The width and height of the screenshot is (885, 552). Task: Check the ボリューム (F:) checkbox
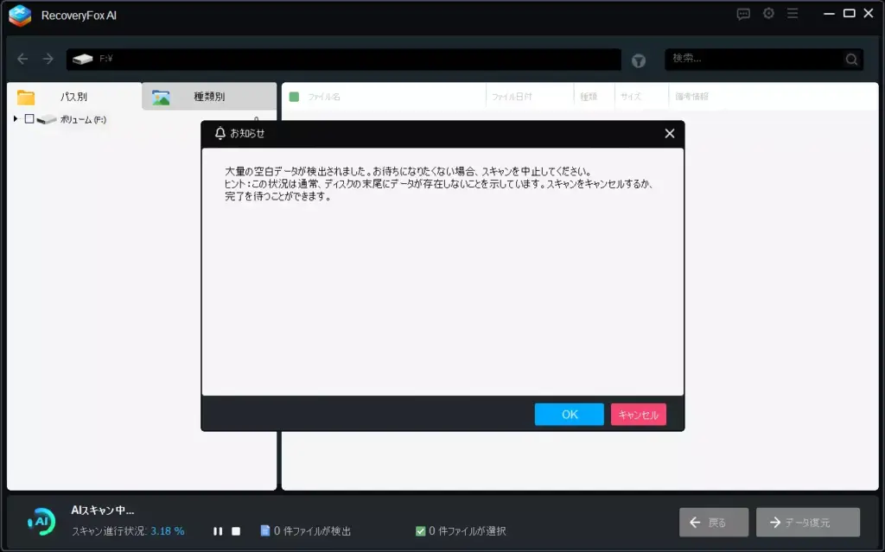coord(29,119)
